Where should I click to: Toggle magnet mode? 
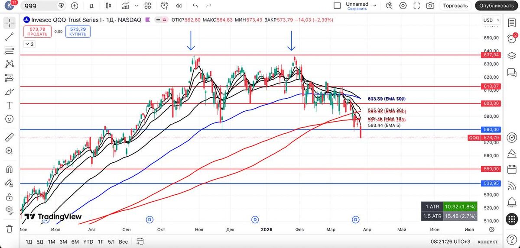10,169
